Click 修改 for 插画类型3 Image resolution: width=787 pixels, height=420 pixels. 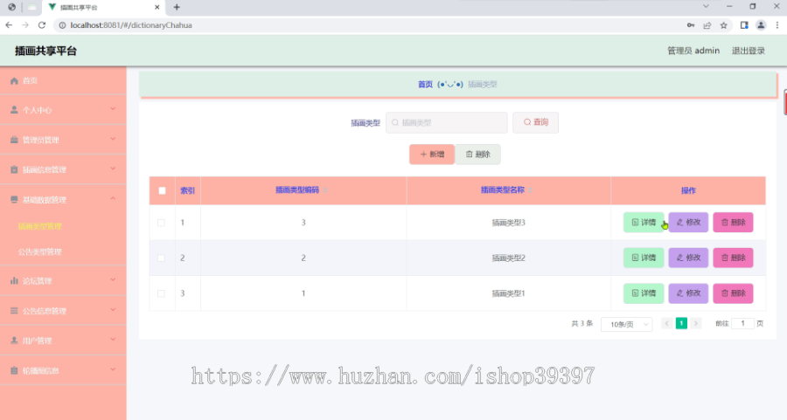tap(688, 223)
